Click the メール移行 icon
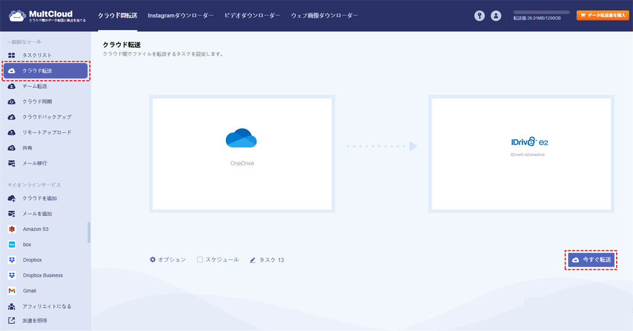Screen dimensions: 633x331 point(12,163)
